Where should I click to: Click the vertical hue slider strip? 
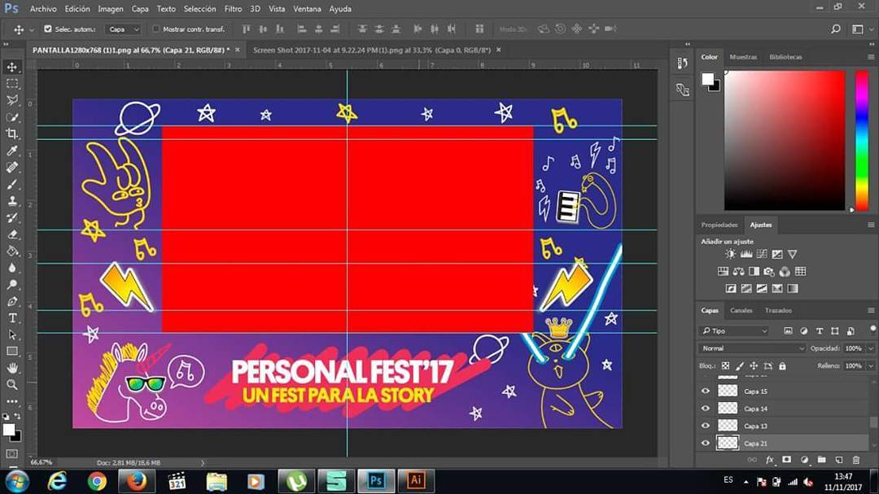click(x=862, y=141)
